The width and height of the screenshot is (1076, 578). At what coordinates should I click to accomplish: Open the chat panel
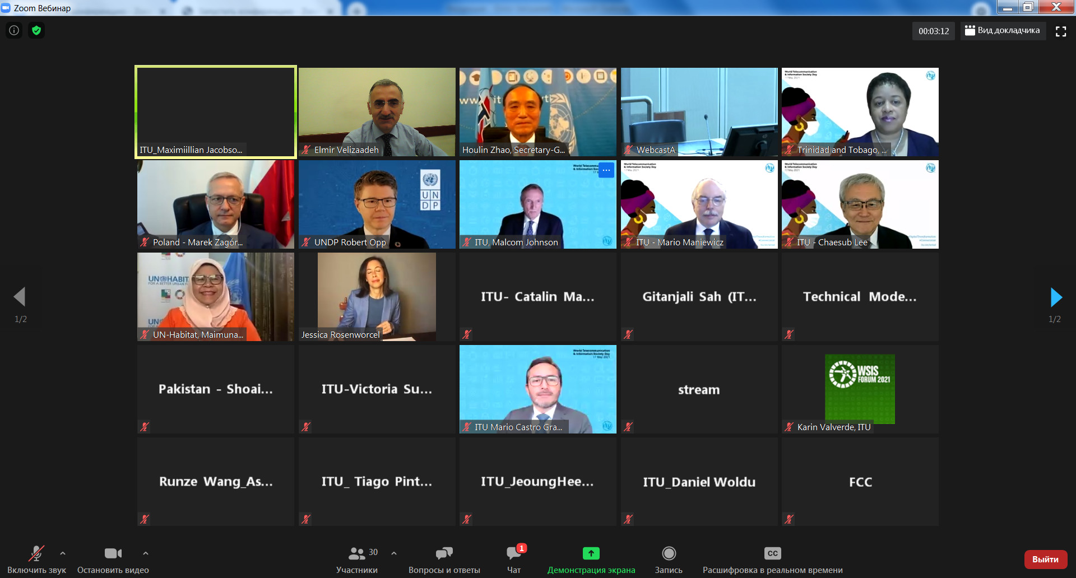514,560
